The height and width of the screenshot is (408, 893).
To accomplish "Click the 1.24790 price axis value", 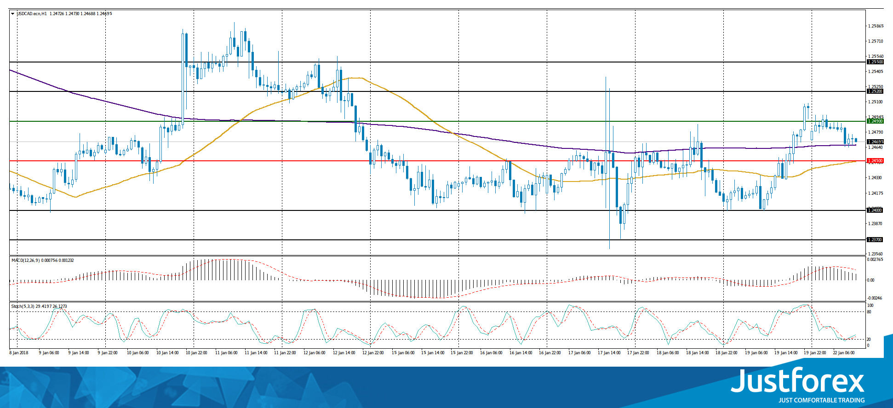I will 876,132.
